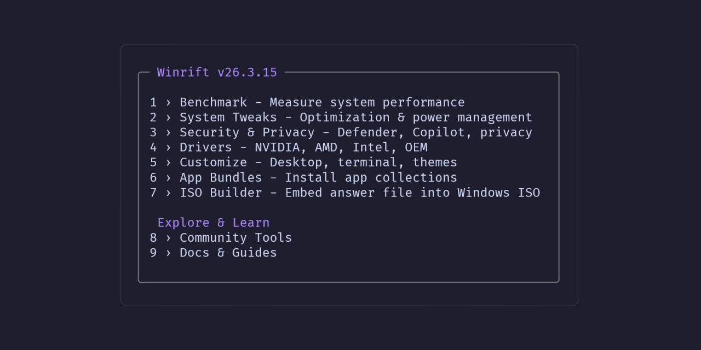Expand the chevron next to Benchmark
Screen dimensions: 701x350
pos(168,102)
